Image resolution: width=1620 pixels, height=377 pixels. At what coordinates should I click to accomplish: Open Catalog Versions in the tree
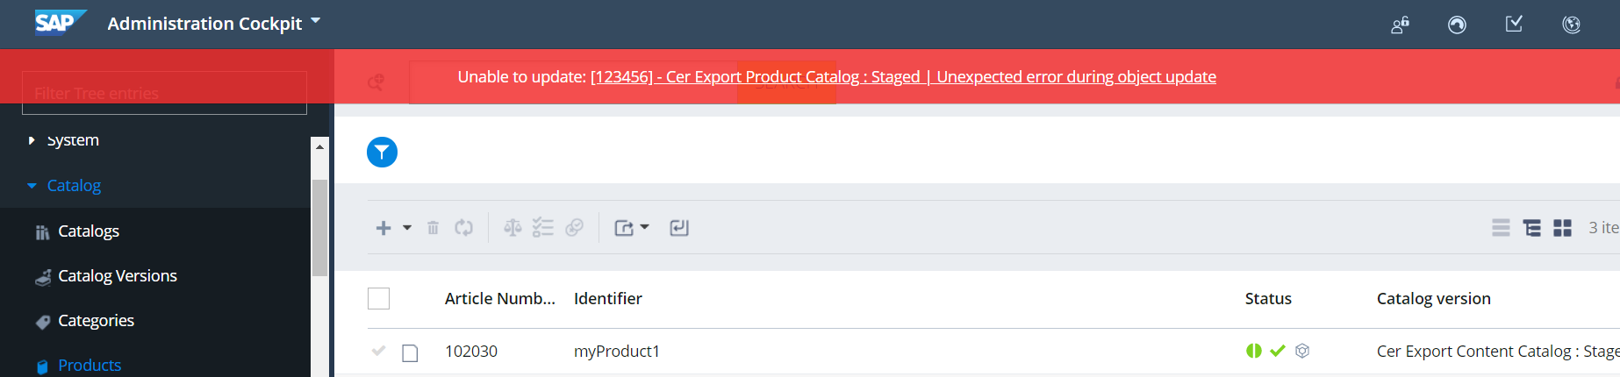pos(117,276)
